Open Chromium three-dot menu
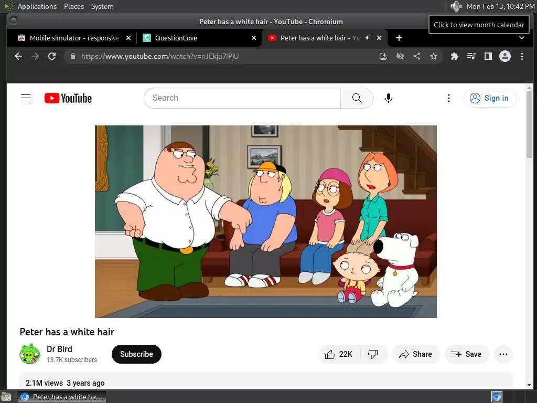537x403 pixels. pos(522,56)
